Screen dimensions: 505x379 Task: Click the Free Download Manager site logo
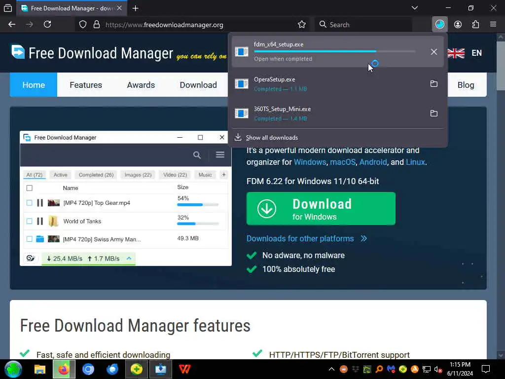click(92, 53)
